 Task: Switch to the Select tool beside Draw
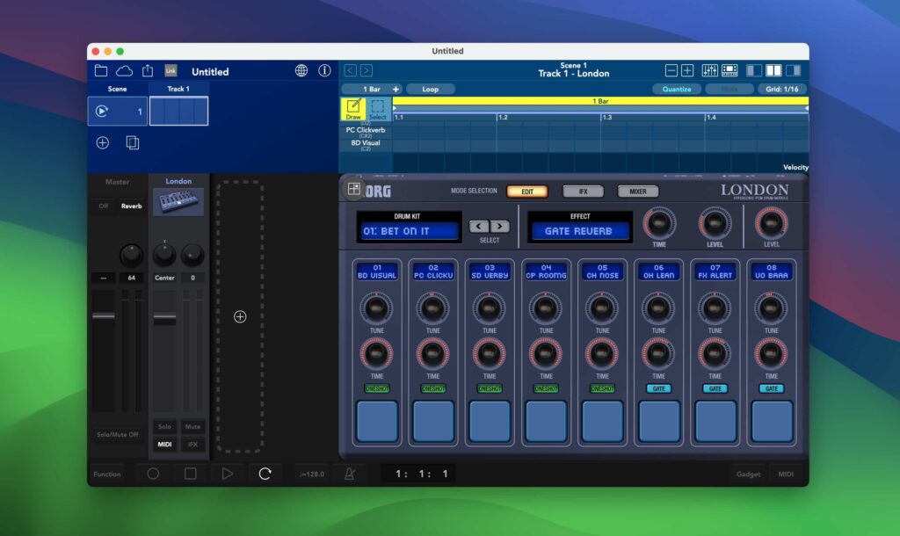[378, 106]
